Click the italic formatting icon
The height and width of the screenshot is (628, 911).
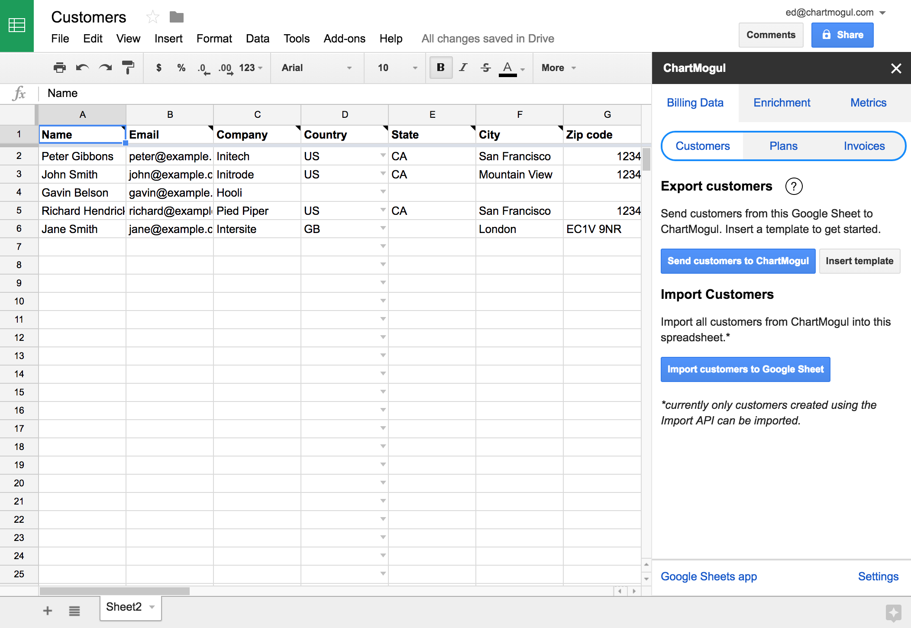(x=463, y=68)
